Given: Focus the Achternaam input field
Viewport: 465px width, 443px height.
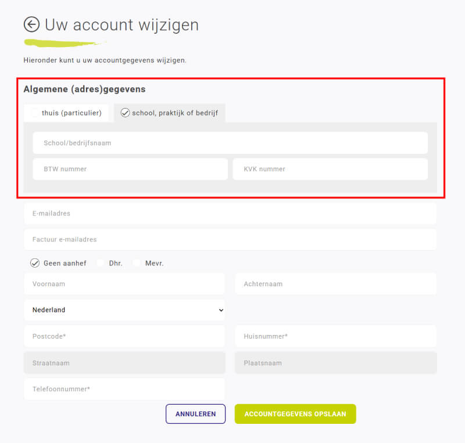Looking at the screenshot, I should tap(336, 284).
